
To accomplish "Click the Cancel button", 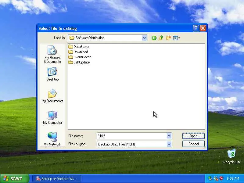I will click(193, 144).
